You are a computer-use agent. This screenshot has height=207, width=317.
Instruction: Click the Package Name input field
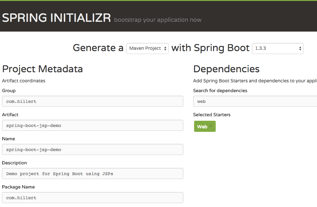pyautogui.click(x=92, y=198)
